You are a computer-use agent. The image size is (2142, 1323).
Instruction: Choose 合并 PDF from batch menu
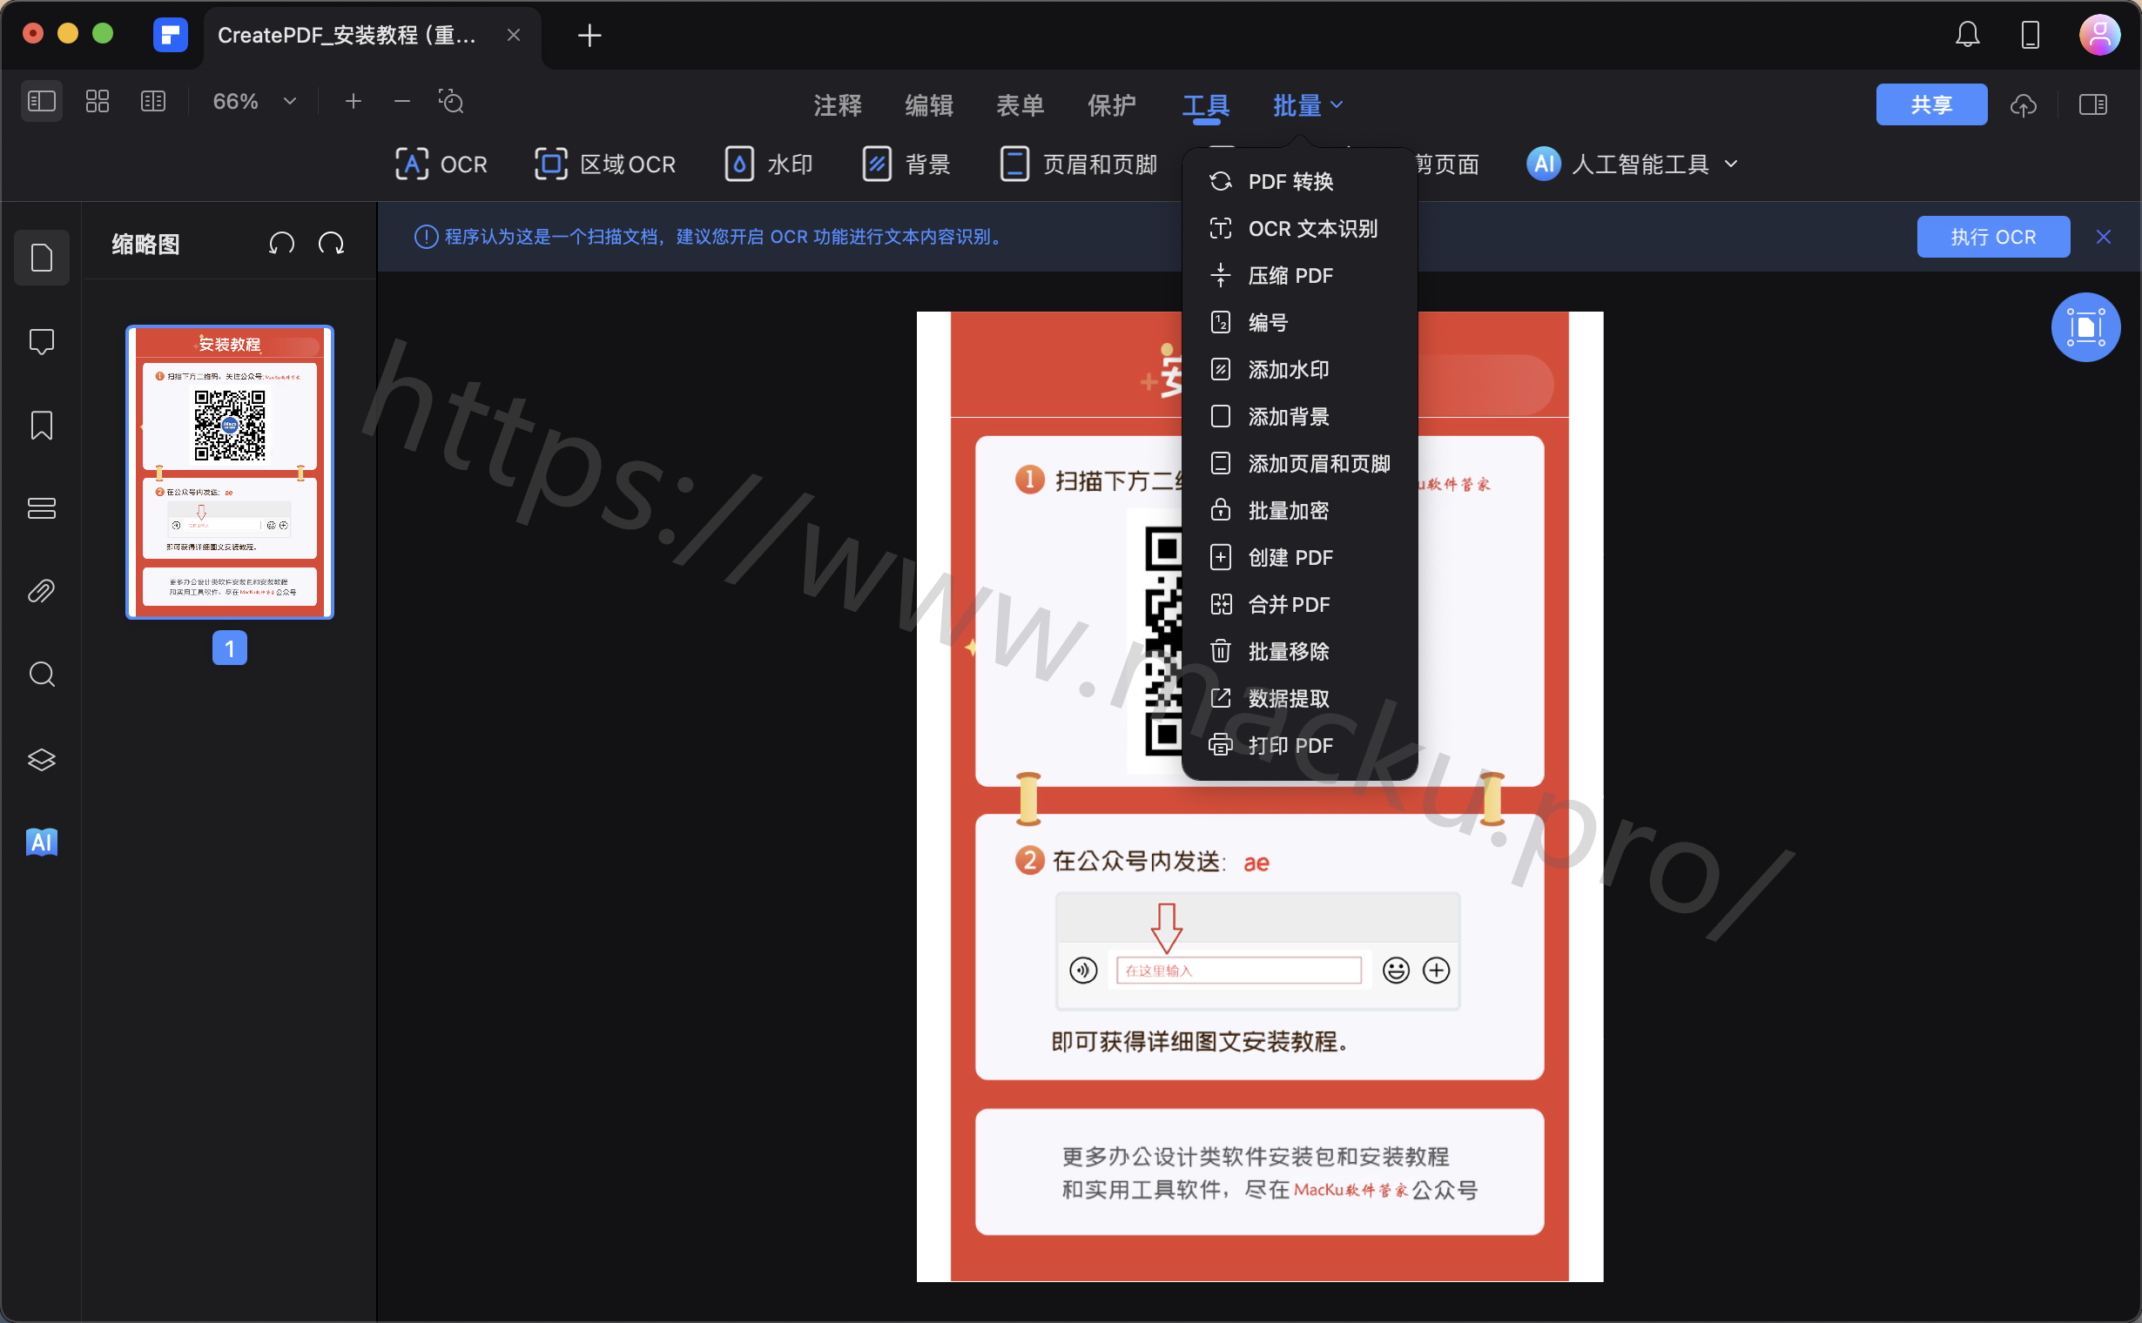coord(1299,605)
